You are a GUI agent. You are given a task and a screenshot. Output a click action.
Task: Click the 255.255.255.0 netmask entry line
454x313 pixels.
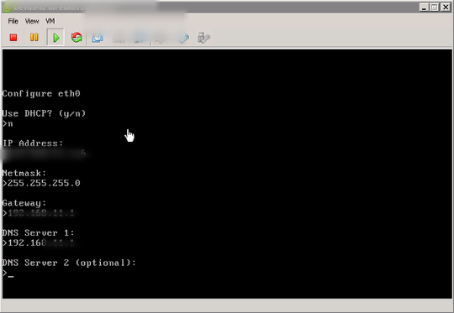tap(41, 183)
